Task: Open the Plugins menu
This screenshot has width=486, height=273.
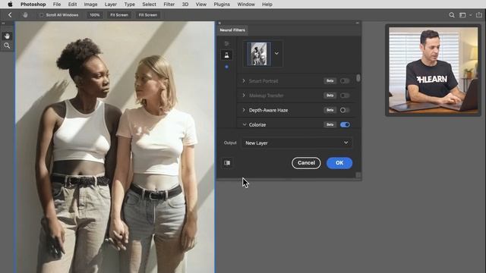Action: click(222, 5)
